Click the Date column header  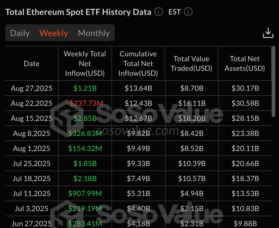click(31, 63)
